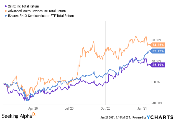Click the 62.72% blue value flag

tap(157, 51)
